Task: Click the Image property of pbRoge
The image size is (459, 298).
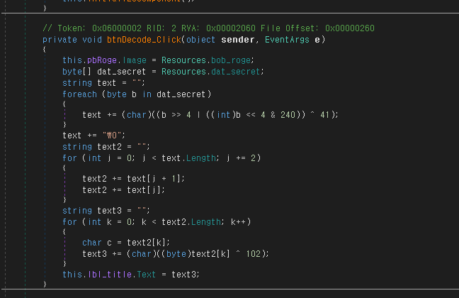Action: (135, 60)
